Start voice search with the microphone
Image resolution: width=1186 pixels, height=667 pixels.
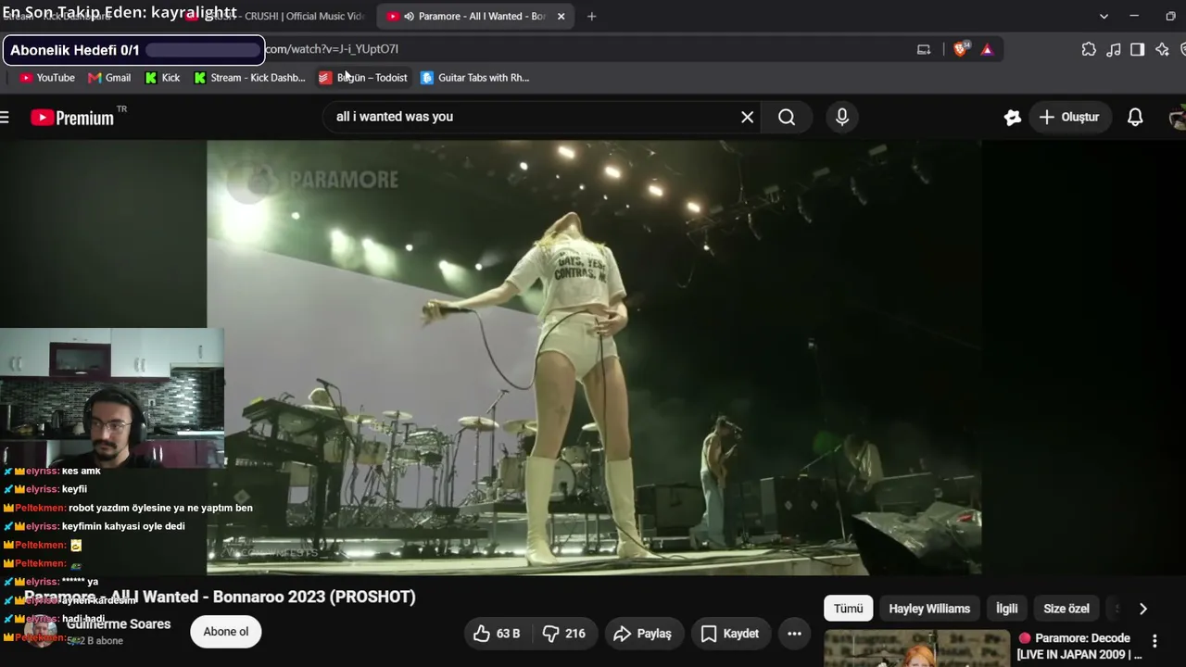click(x=842, y=117)
